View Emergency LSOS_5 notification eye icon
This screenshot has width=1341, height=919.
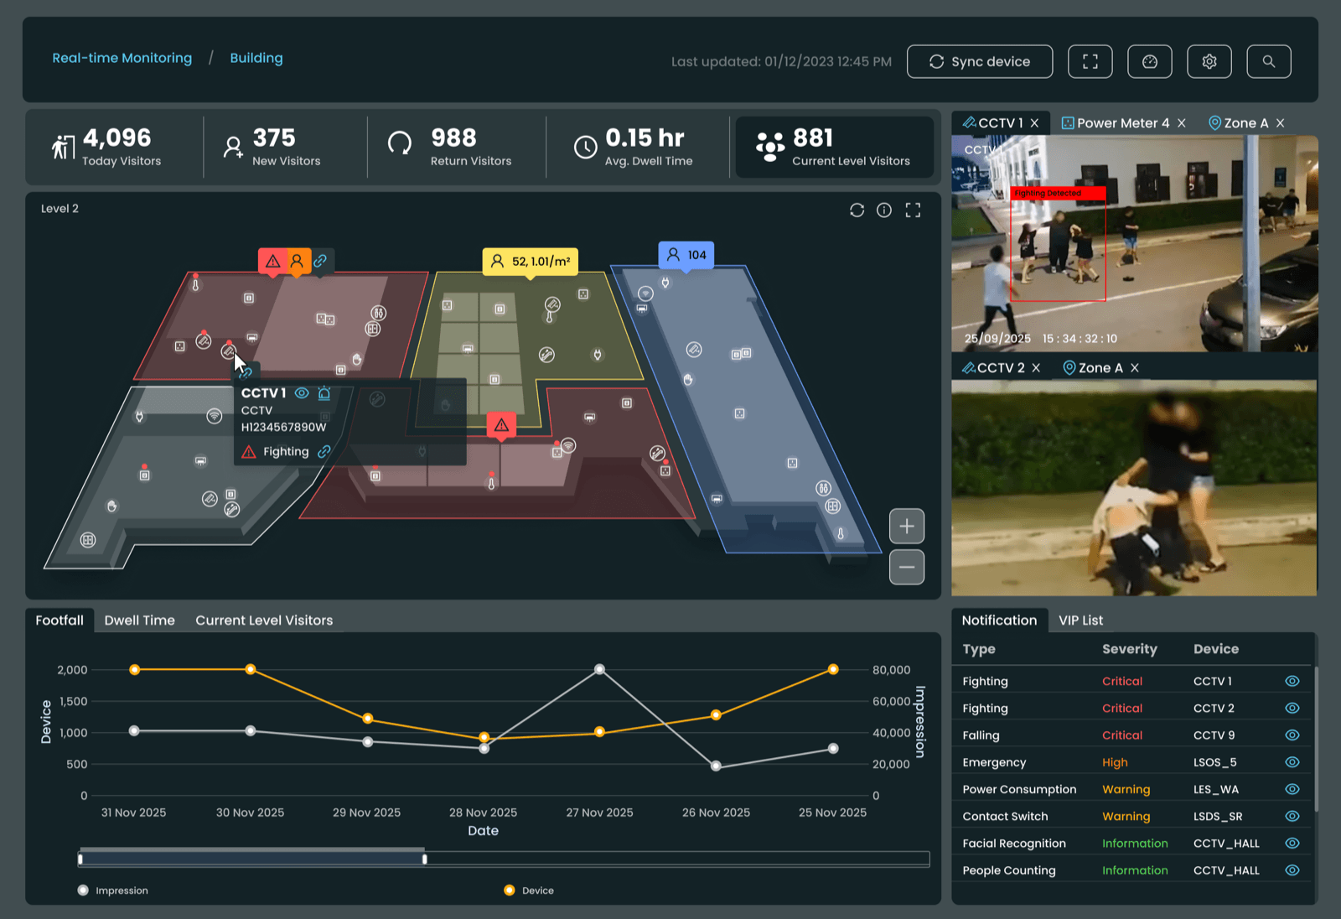1292,762
